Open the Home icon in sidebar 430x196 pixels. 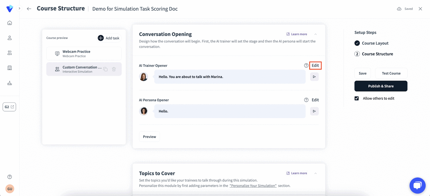10,23
